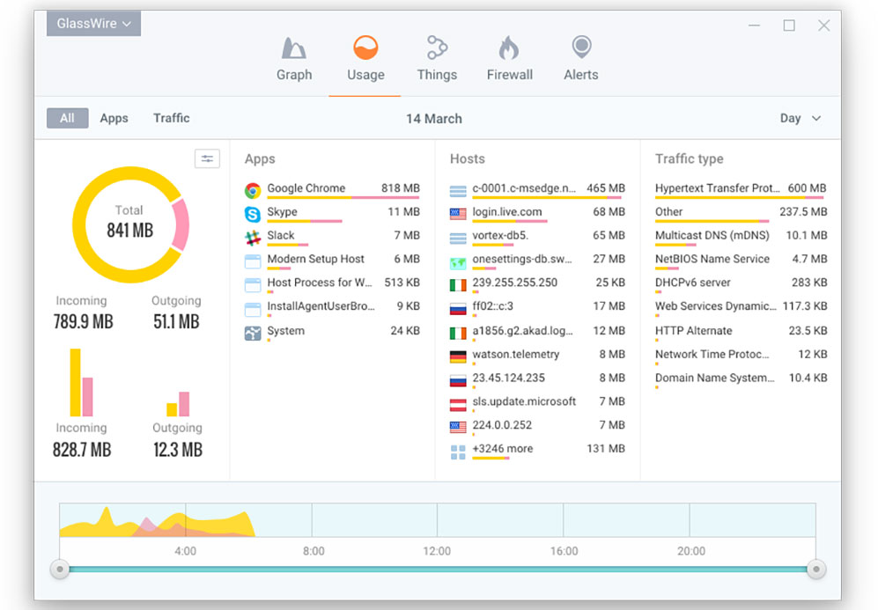The width and height of the screenshot is (878, 610).
Task: Click the c-0001.c-msedge host icon
Action: pos(458,191)
